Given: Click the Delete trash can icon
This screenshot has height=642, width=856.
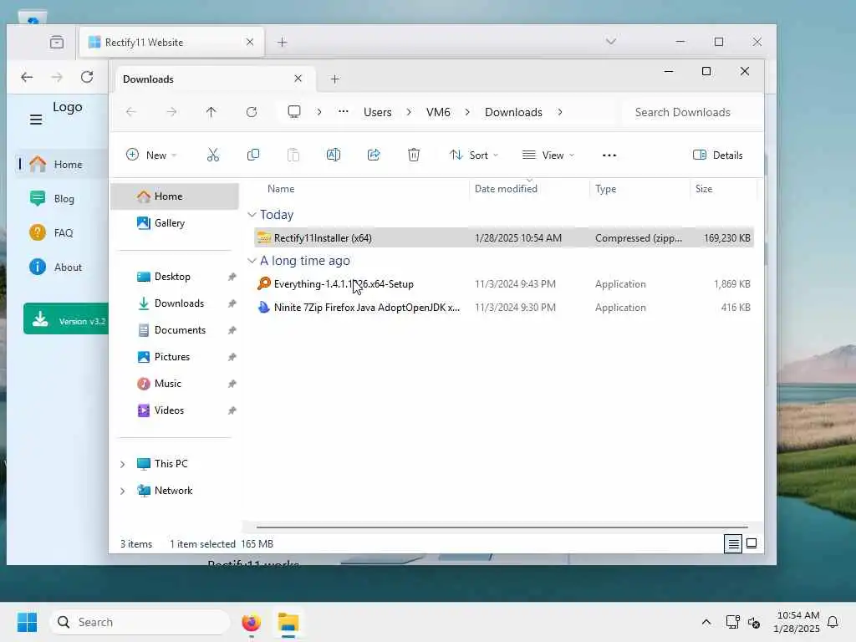Looking at the screenshot, I should (414, 155).
